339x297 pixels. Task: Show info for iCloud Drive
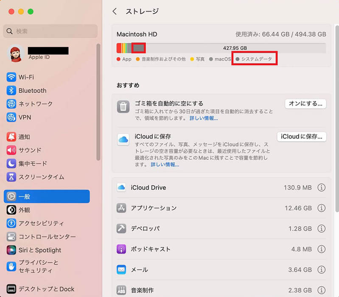click(322, 187)
